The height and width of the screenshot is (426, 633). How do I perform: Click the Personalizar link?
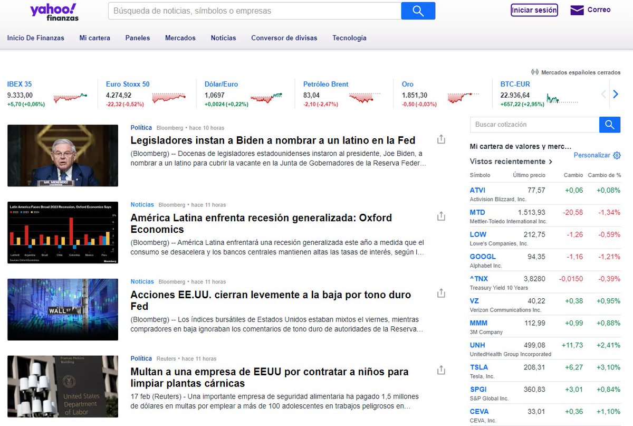click(x=592, y=155)
